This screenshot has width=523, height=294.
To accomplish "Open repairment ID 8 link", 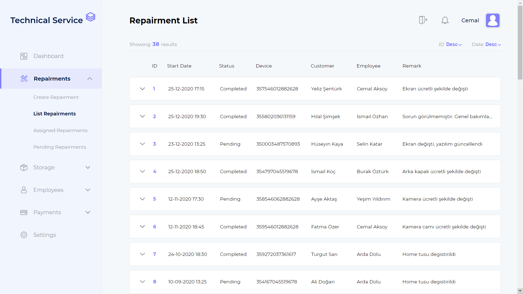I will tap(154, 282).
